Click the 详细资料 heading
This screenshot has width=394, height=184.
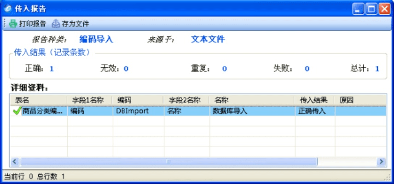coord(29,88)
